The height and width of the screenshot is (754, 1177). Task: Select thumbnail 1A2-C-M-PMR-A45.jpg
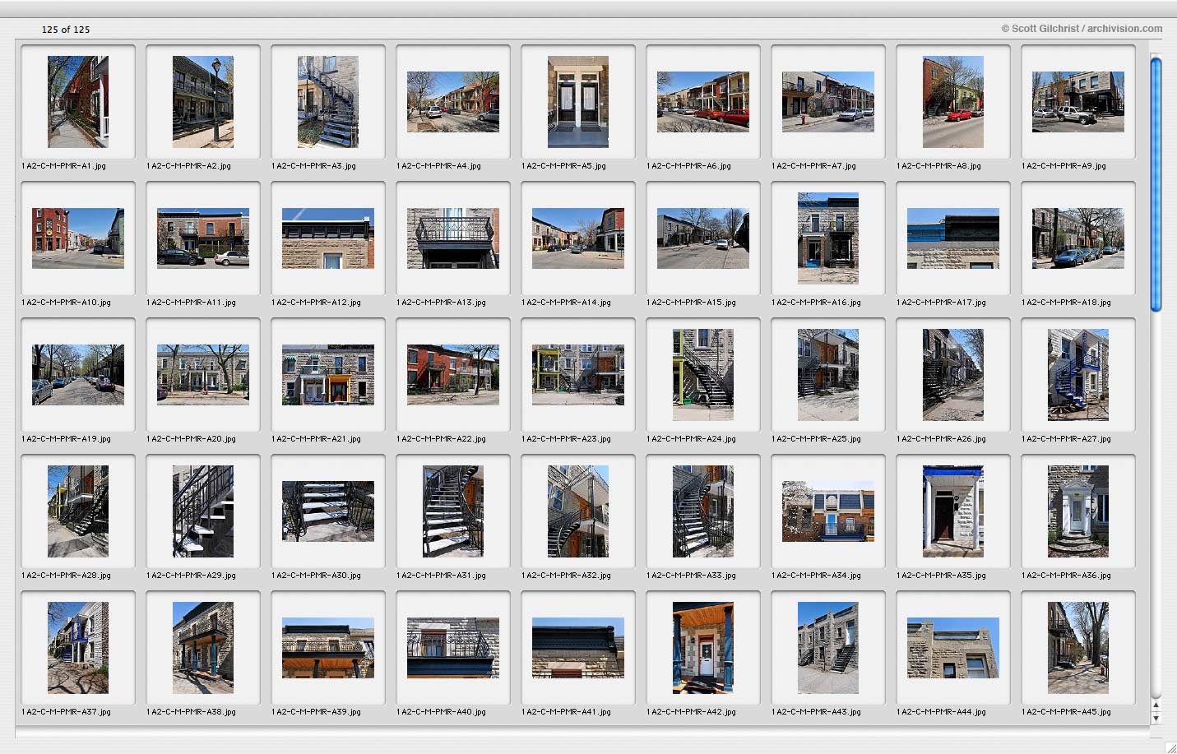1078,648
